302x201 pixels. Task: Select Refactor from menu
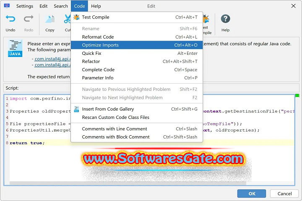tap(137, 62)
